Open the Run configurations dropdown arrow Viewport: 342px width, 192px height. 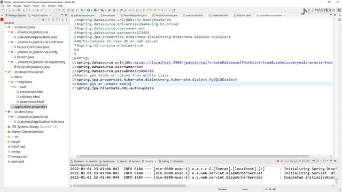92,10
